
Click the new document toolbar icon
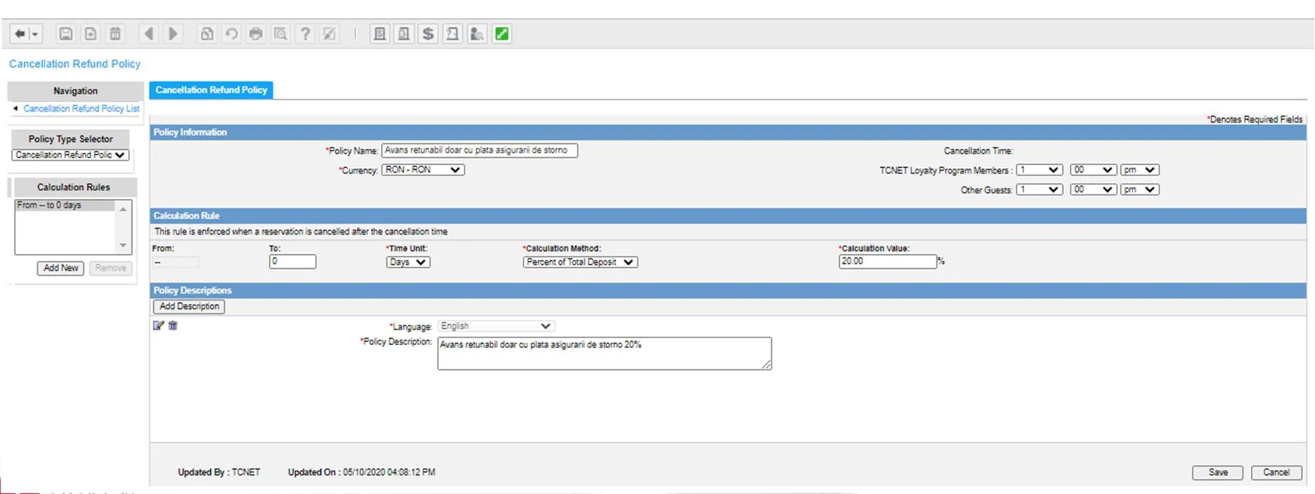tap(90, 34)
